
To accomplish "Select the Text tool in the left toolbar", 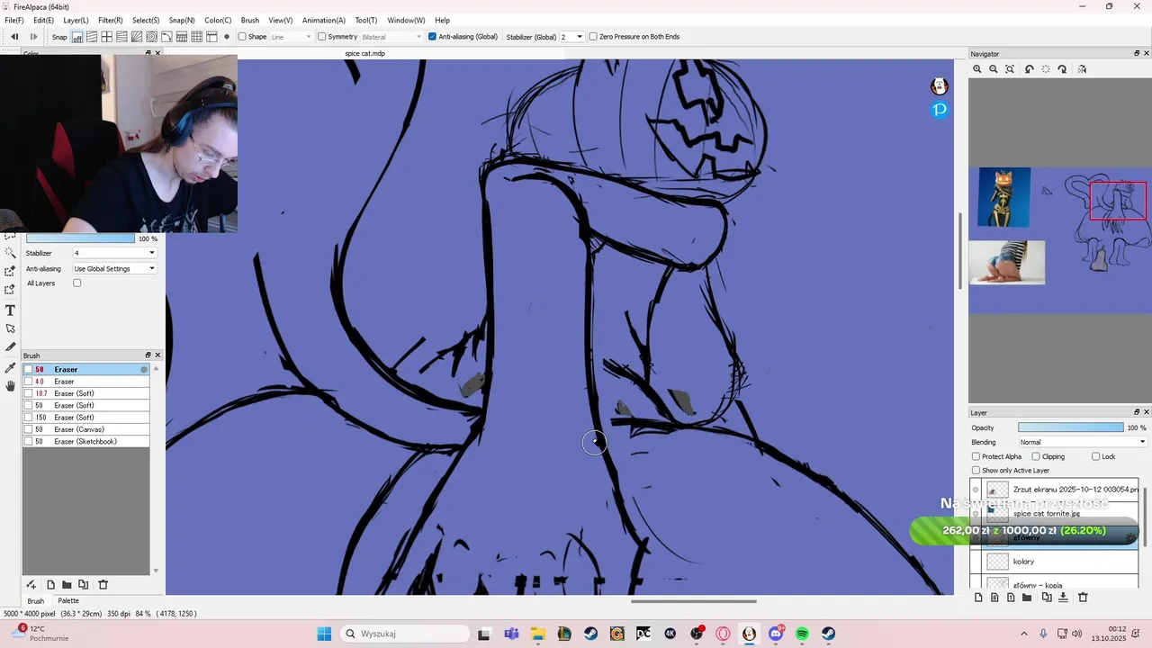I will tap(10, 310).
